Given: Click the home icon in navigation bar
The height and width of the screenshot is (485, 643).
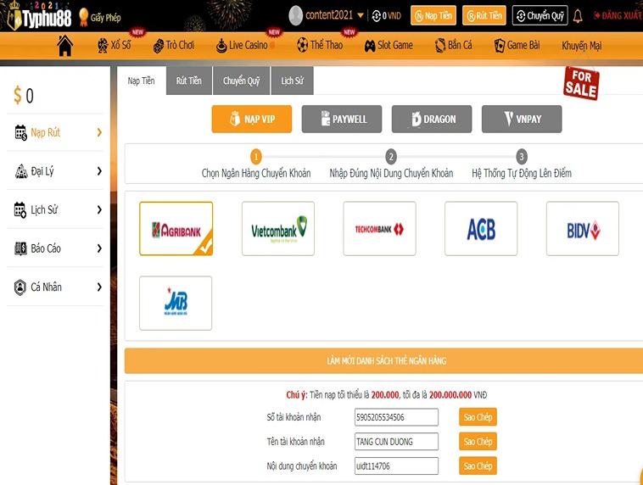Looking at the screenshot, I should [64, 46].
